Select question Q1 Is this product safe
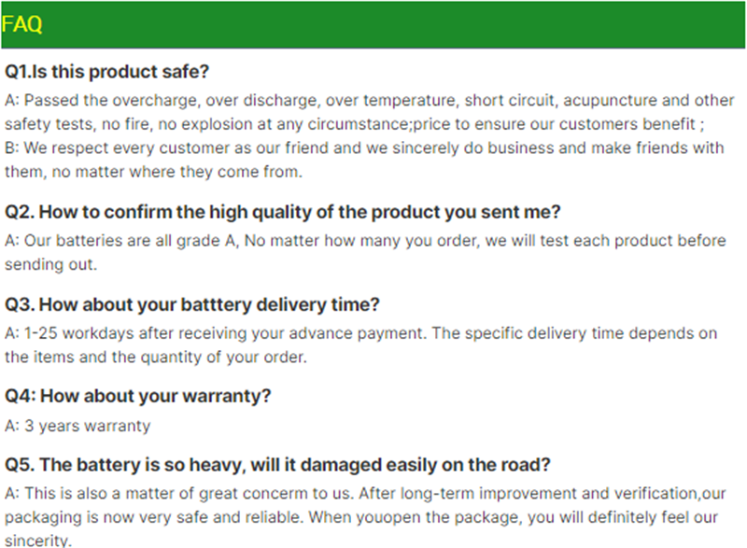 106,72
